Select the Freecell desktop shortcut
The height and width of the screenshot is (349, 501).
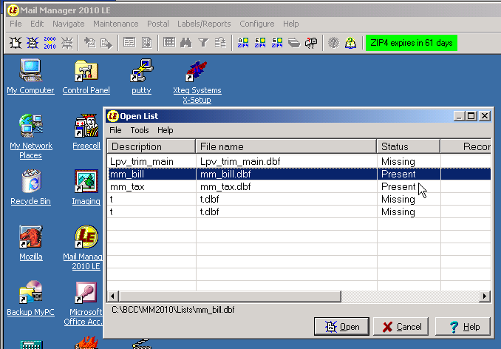coord(86,132)
